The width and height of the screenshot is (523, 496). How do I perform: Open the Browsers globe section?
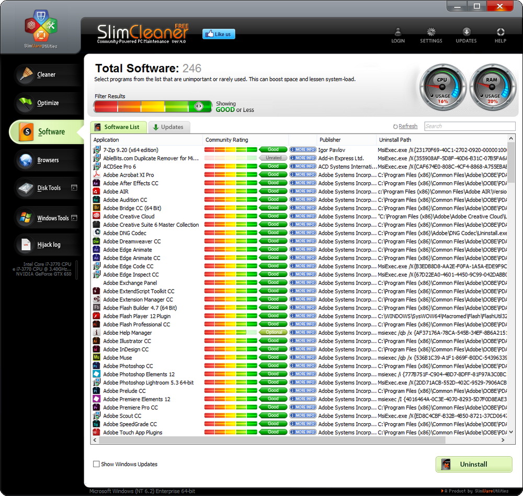coord(48,160)
